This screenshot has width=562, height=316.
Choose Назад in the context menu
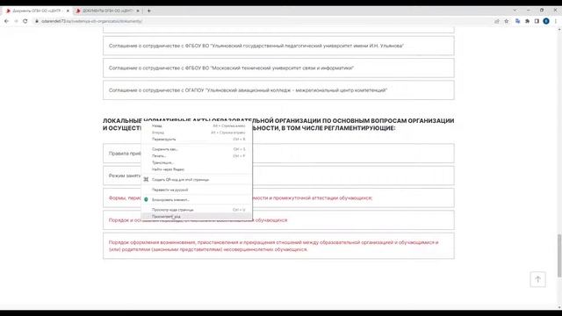197,126
